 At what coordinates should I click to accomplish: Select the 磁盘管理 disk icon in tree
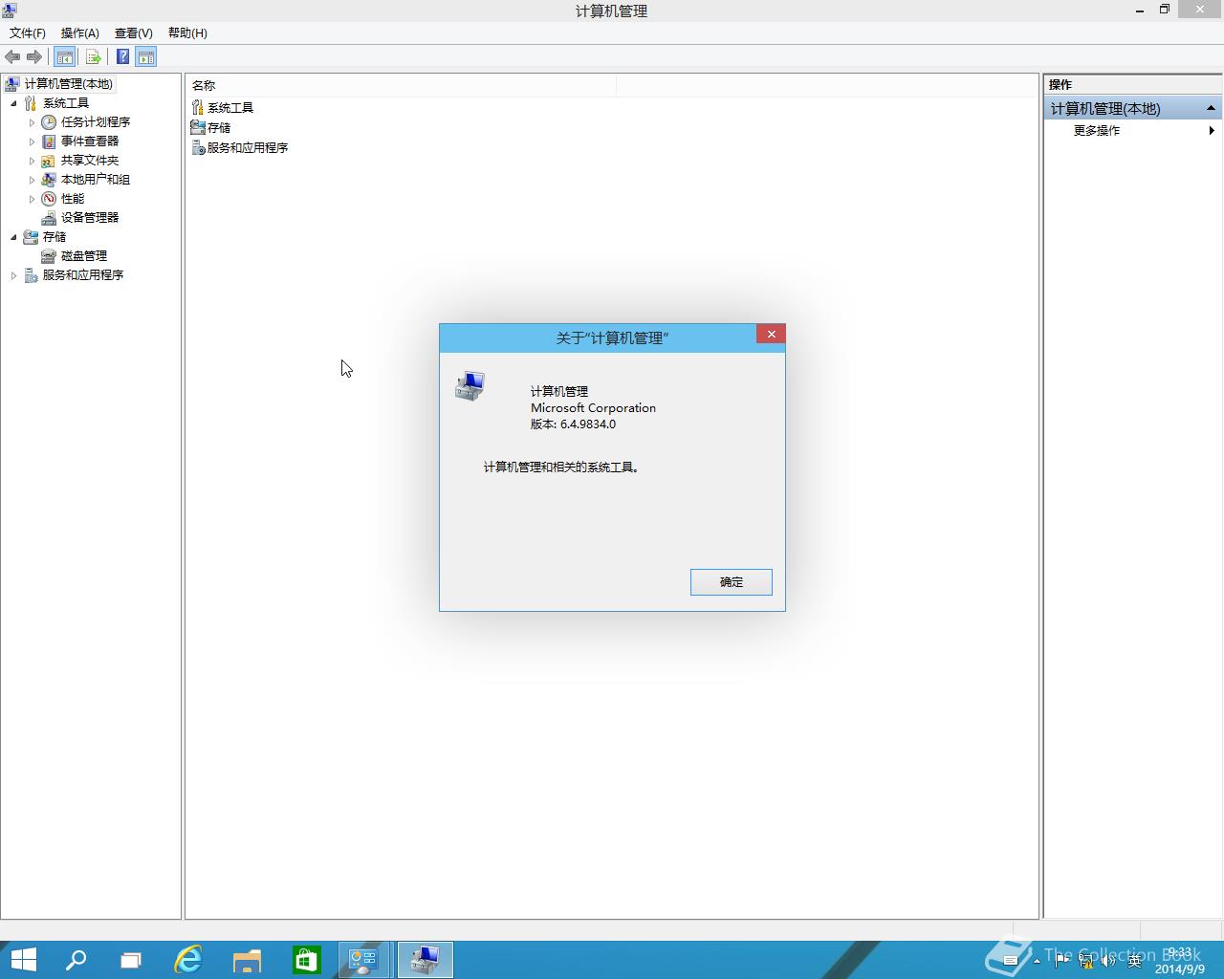pyautogui.click(x=49, y=256)
